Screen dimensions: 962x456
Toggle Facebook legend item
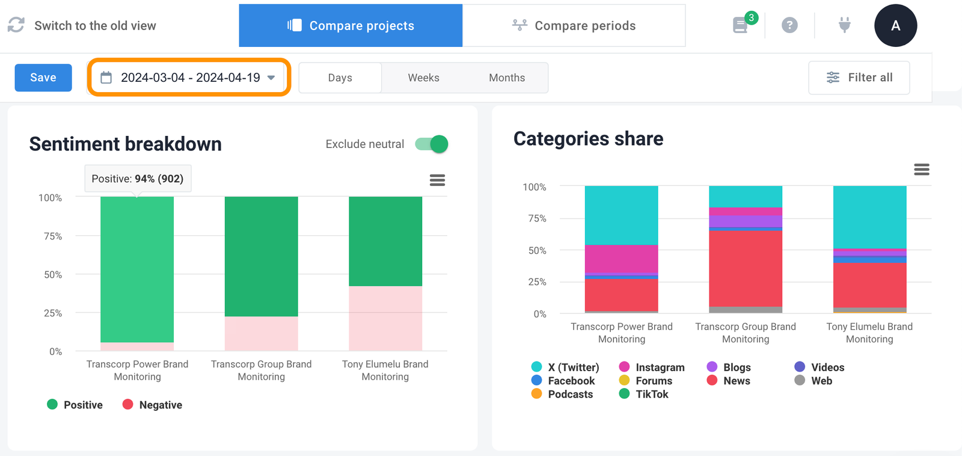tap(563, 381)
